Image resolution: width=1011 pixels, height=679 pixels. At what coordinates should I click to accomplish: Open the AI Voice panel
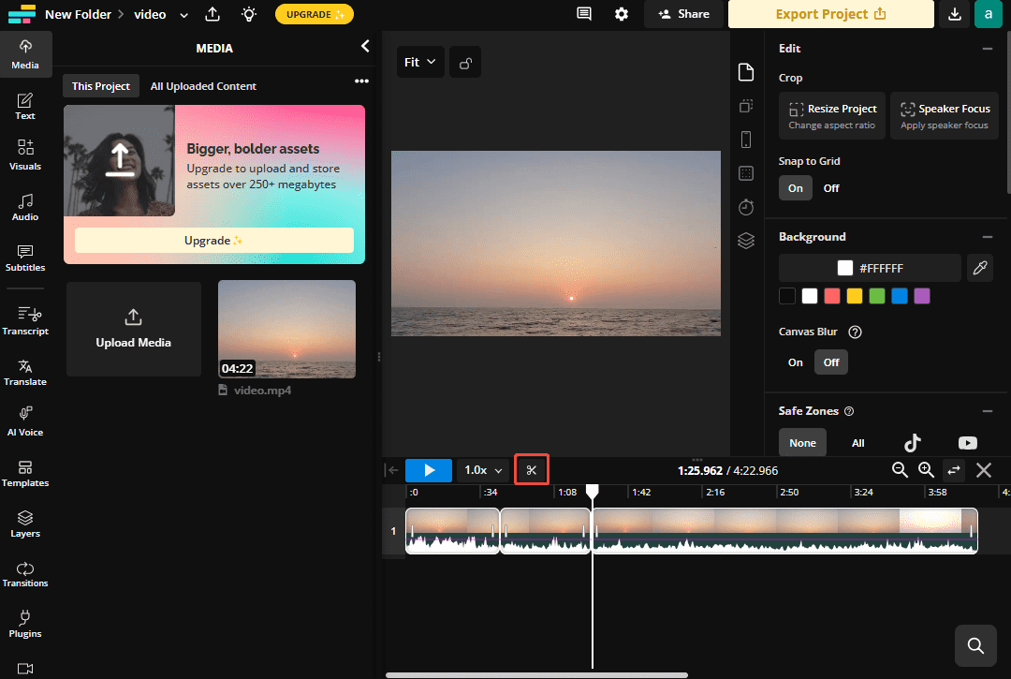pyautogui.click(x=25, y=422)
